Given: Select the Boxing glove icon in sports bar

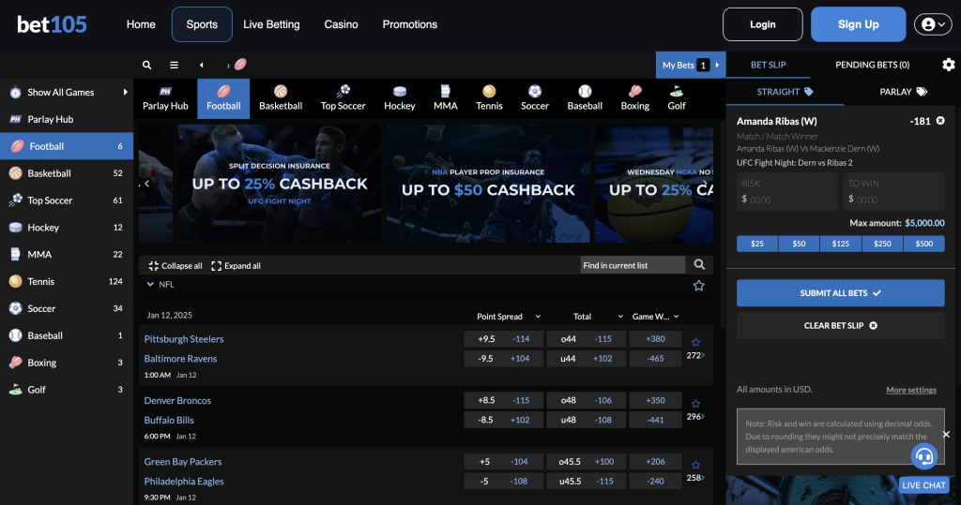Looking at the screenshot, I should [634, 92].
